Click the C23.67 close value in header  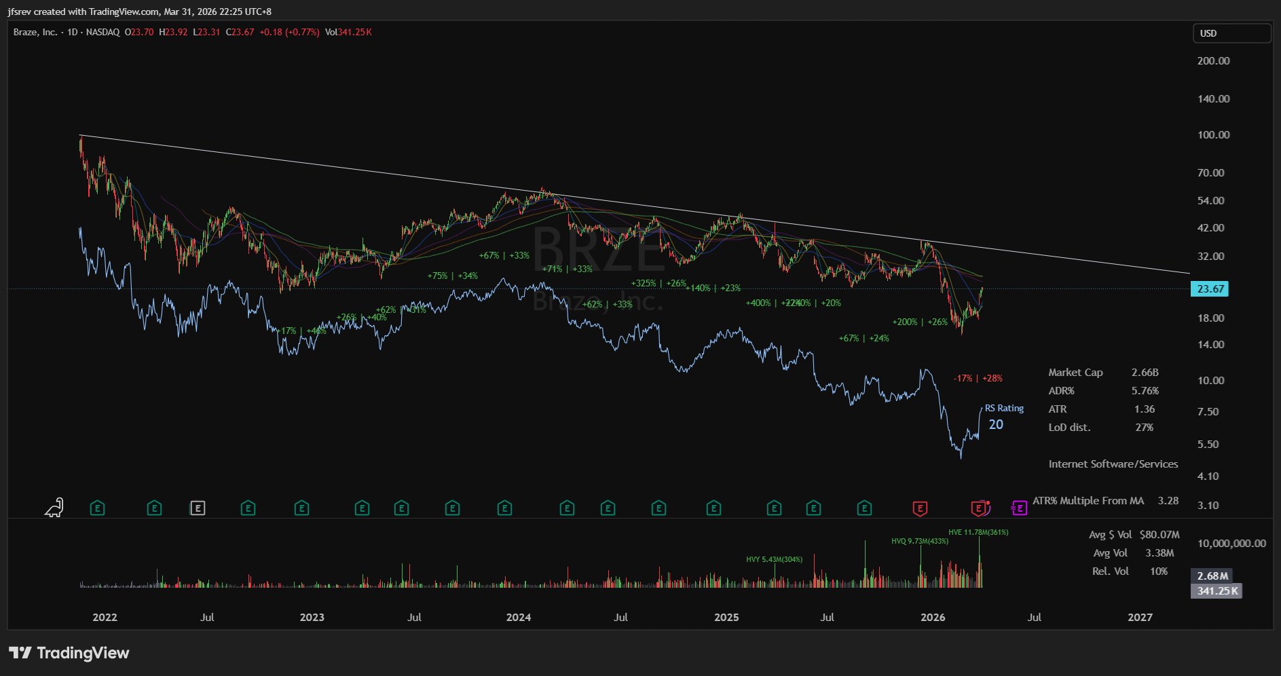tap(240, 32)
